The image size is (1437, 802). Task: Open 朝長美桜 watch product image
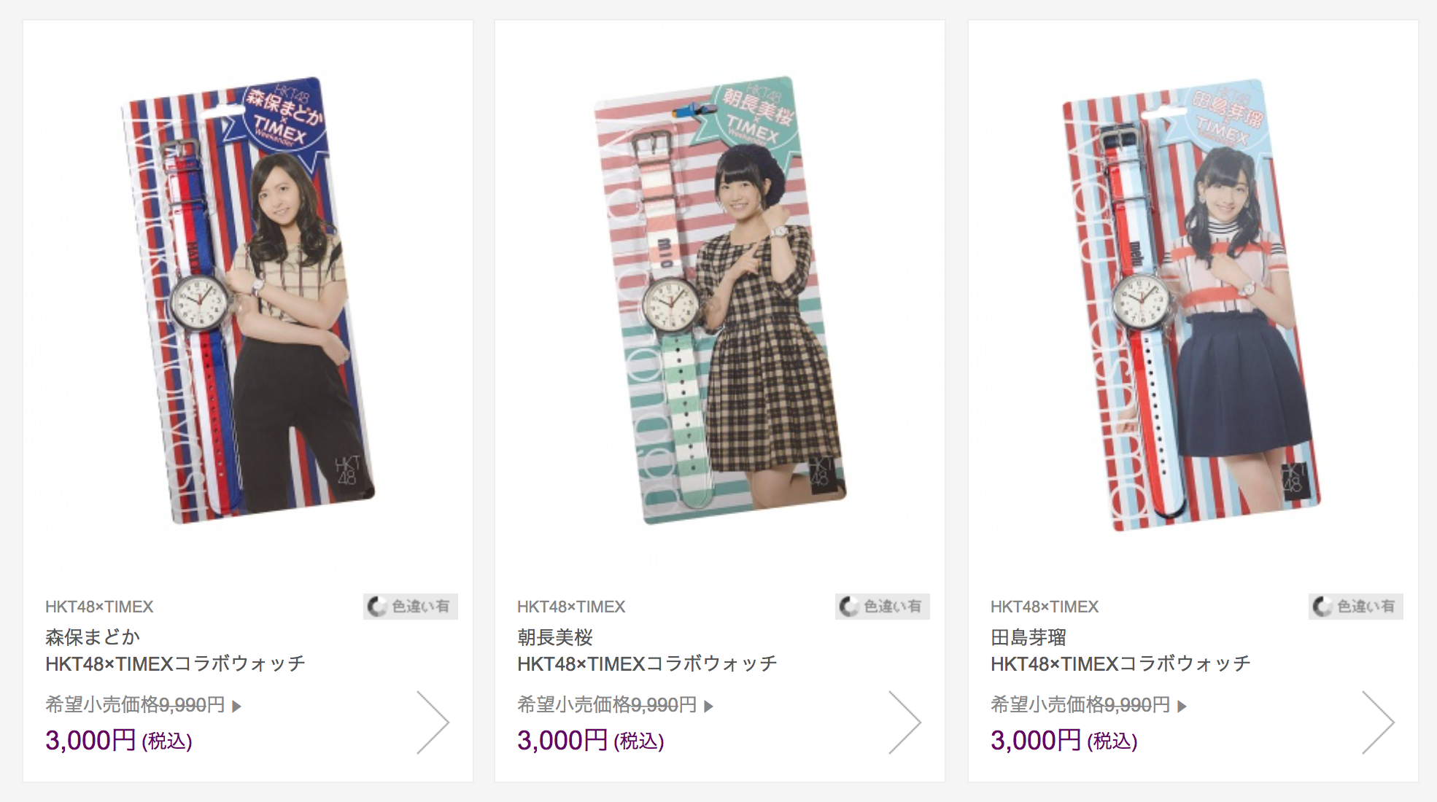point(720,300)
